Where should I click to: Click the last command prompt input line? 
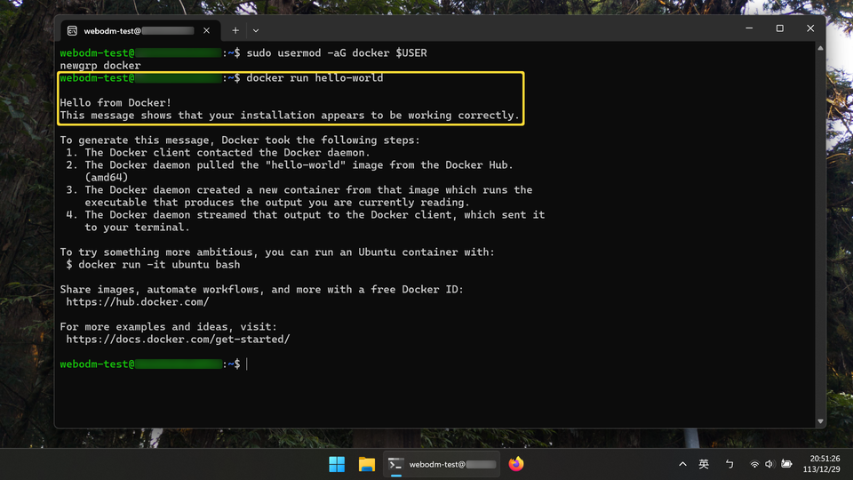point(154,364)
